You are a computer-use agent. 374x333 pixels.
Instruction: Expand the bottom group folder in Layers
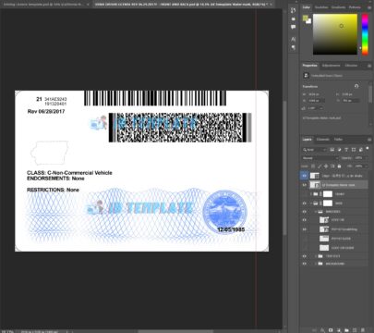pos(316,264)
